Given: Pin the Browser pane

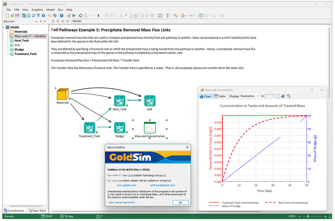Looking at the screenshot, I should (41, 21).
